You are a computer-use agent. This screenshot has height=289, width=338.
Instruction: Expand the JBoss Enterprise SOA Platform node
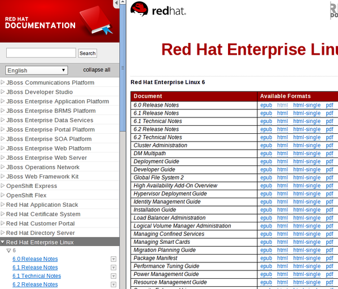point(3,139)
